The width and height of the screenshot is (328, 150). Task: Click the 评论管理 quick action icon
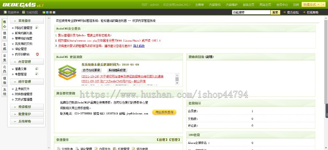coord(77,149)
